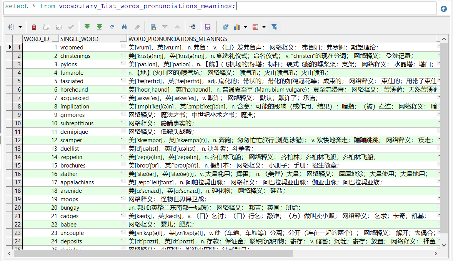
Task: Open ellipsis editor for implication cell
Action: pos(123,105)
